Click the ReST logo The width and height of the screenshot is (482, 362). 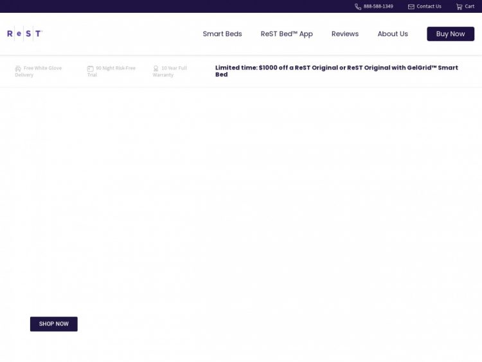24,33
